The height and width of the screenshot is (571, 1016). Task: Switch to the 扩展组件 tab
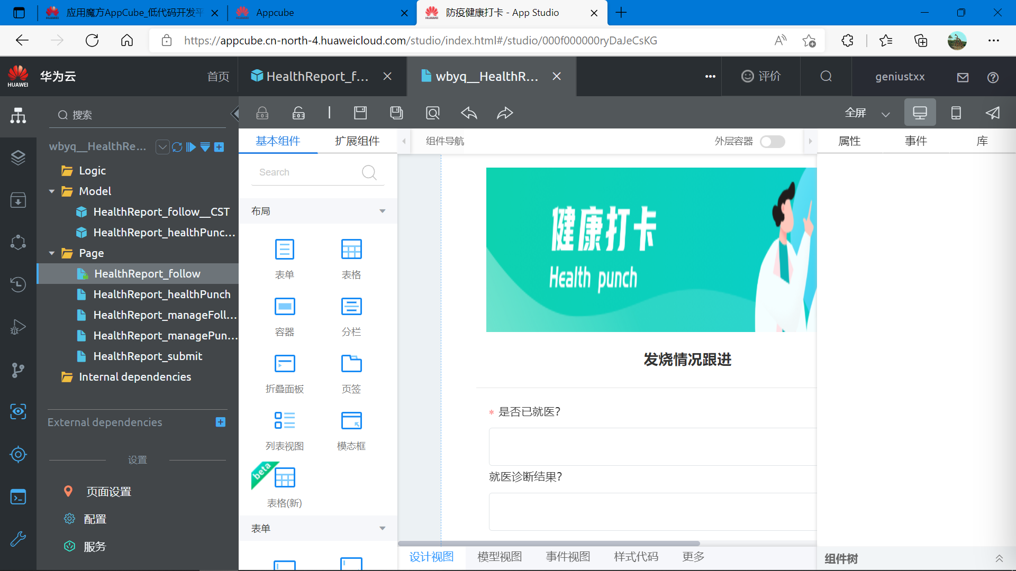[357, 141]
